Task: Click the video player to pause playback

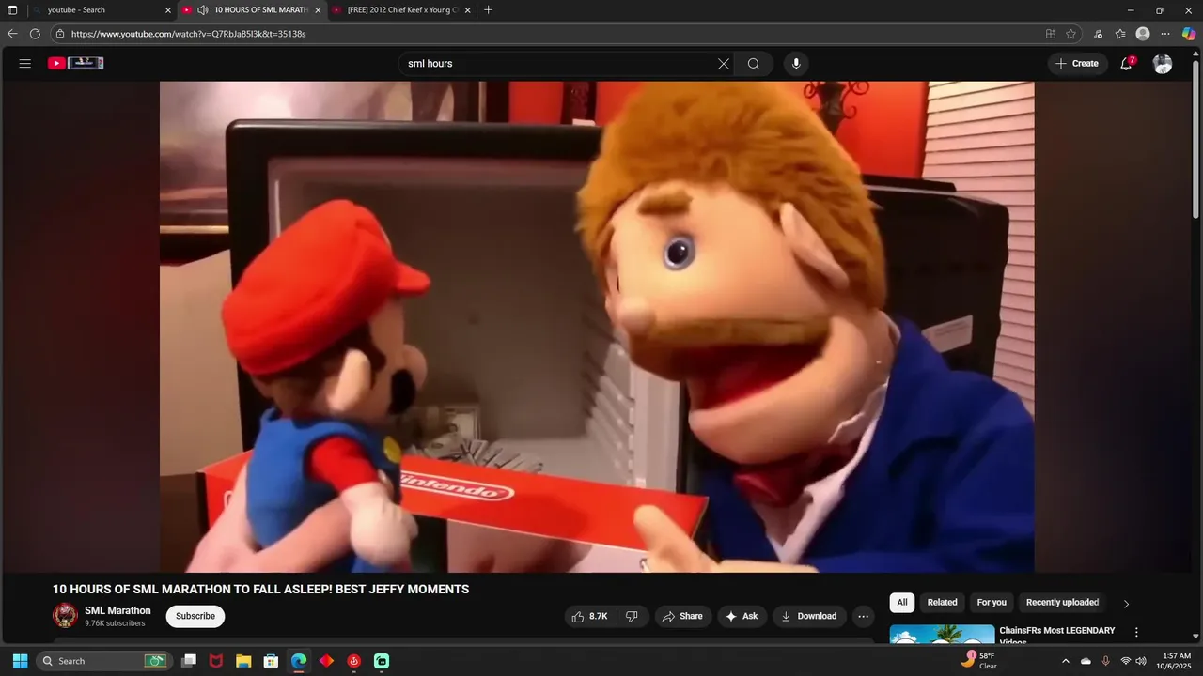Action: point(597,327)
